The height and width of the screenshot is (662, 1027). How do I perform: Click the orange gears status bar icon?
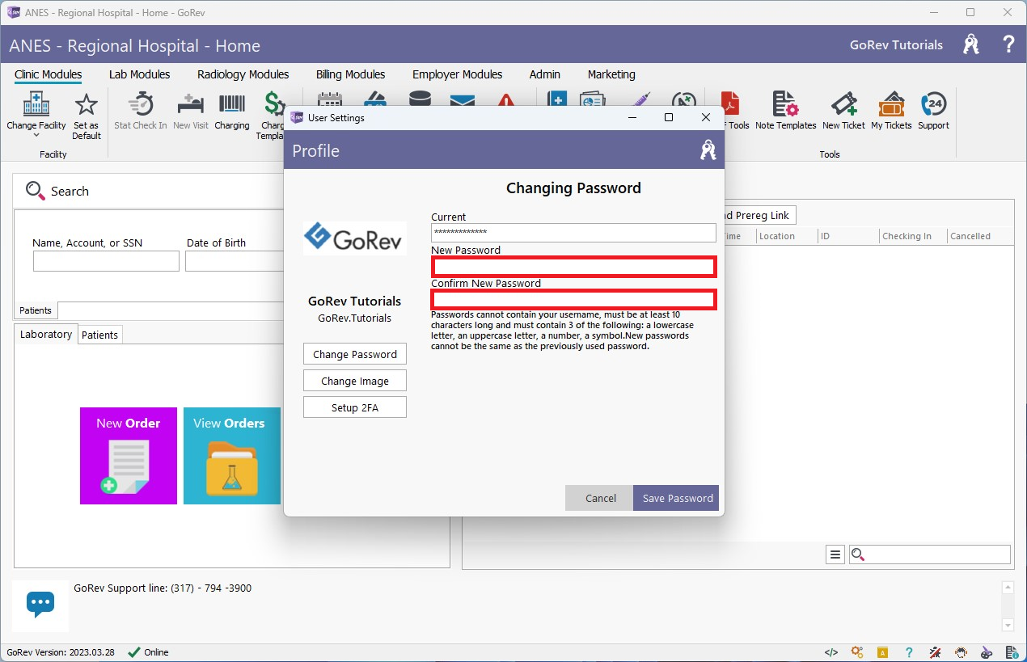coord(857,652)
